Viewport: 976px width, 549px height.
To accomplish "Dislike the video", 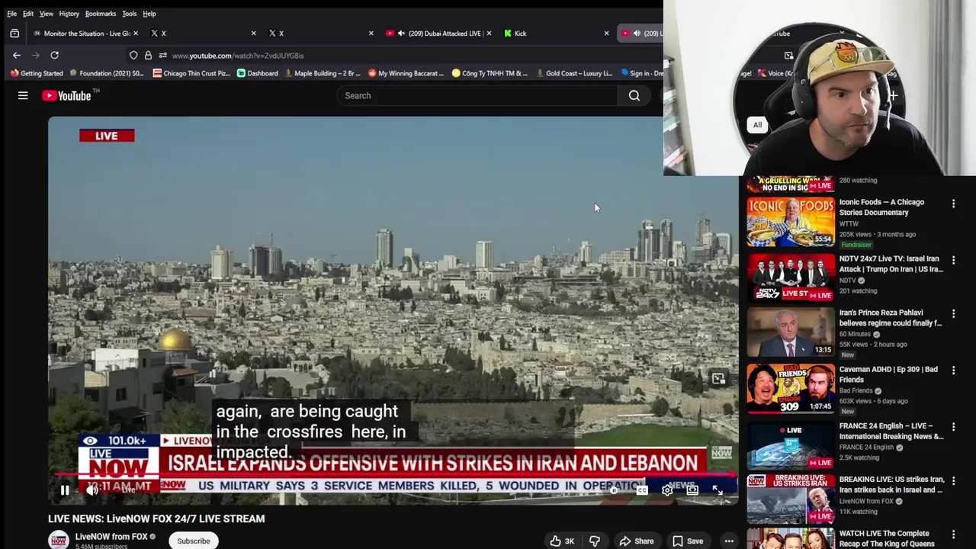I will click(595, 541).
